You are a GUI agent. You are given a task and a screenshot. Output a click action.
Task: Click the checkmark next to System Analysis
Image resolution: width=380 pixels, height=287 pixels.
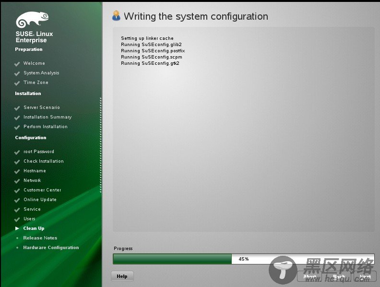[17, 73]
